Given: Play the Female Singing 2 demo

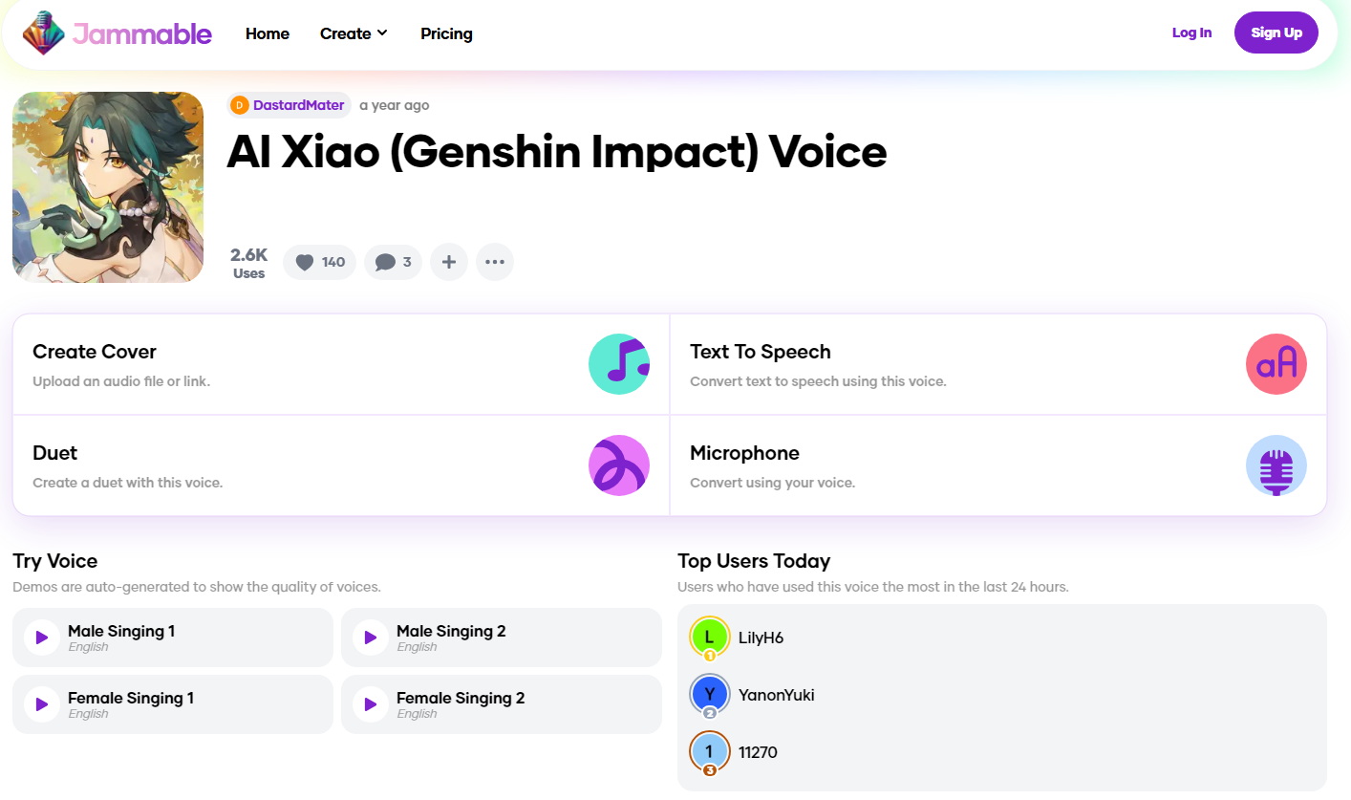Looking at the screenshot, I should pos(370,704).
